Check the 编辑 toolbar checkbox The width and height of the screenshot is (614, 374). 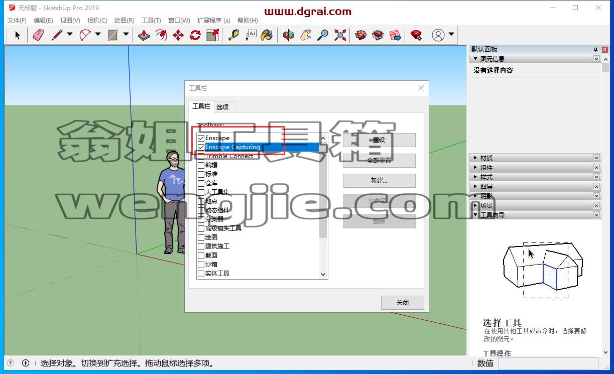201,165
